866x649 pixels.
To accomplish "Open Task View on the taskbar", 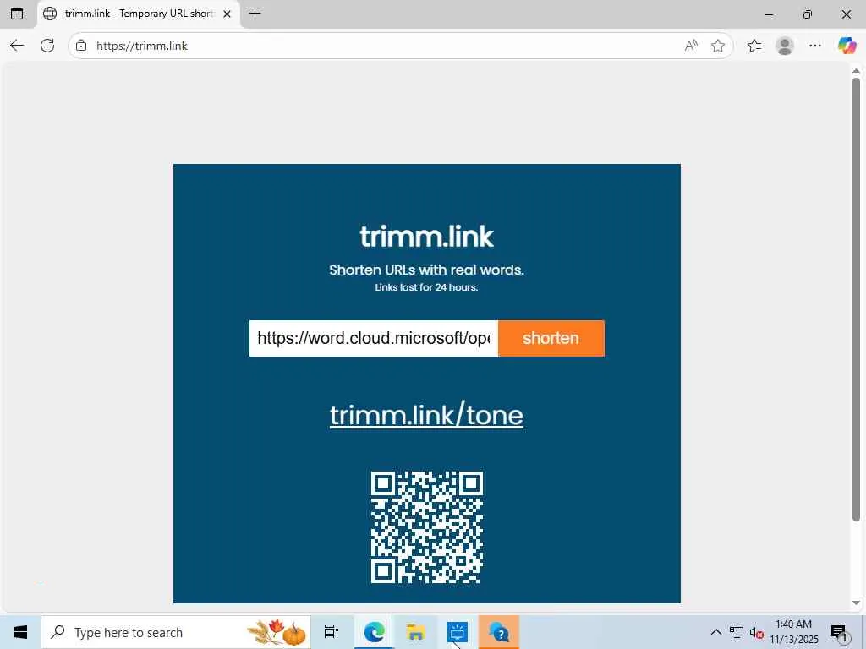I will 332,632.
